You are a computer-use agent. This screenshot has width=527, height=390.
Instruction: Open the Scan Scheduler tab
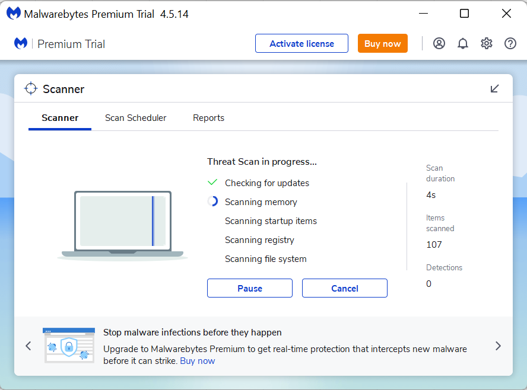[135, 118]
